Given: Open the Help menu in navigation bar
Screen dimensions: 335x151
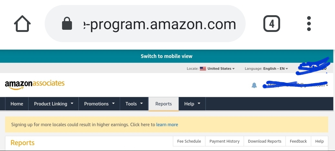Looking at the screenshot, I should pos(192,104).
